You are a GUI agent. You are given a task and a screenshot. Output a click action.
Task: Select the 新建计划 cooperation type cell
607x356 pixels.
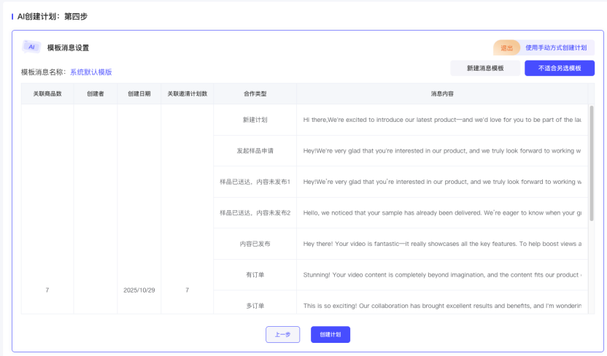255,120
